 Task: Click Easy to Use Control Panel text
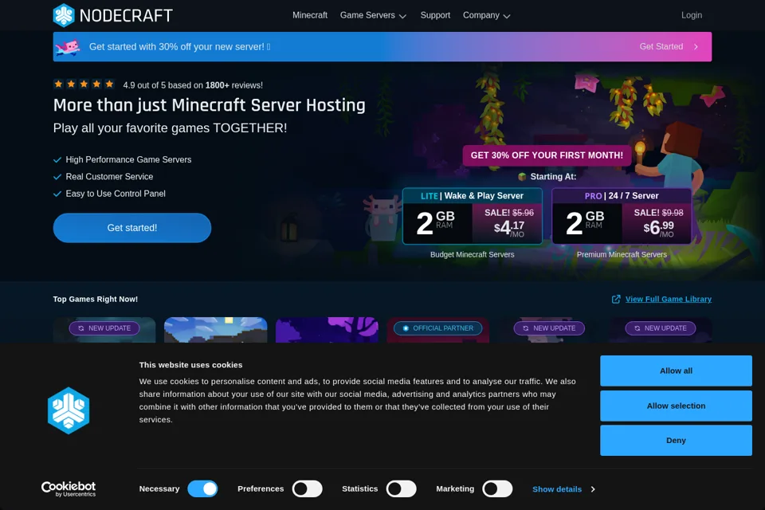click(x=116, y=194)
